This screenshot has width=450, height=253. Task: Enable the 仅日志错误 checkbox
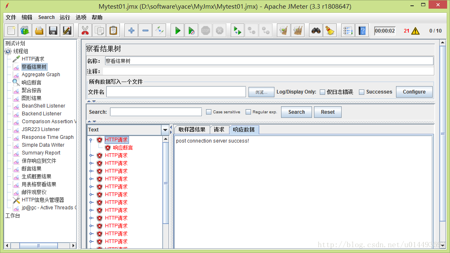tap(322, 92)
